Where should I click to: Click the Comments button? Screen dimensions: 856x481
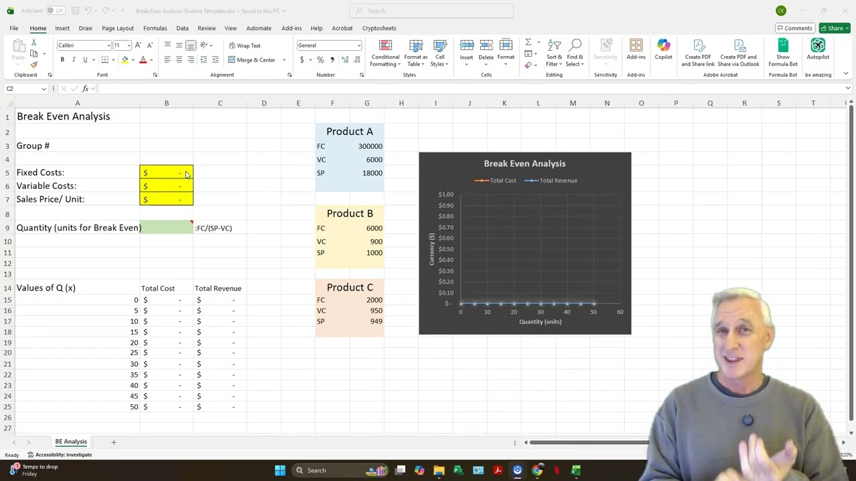pyautogui.click(x=794, y=28)
